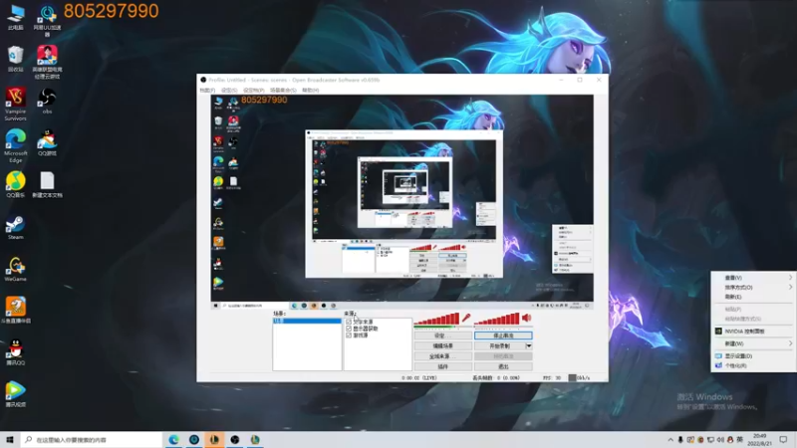Select the WeGame desktop icon
797x448 pixels.
tap(15, 269)
